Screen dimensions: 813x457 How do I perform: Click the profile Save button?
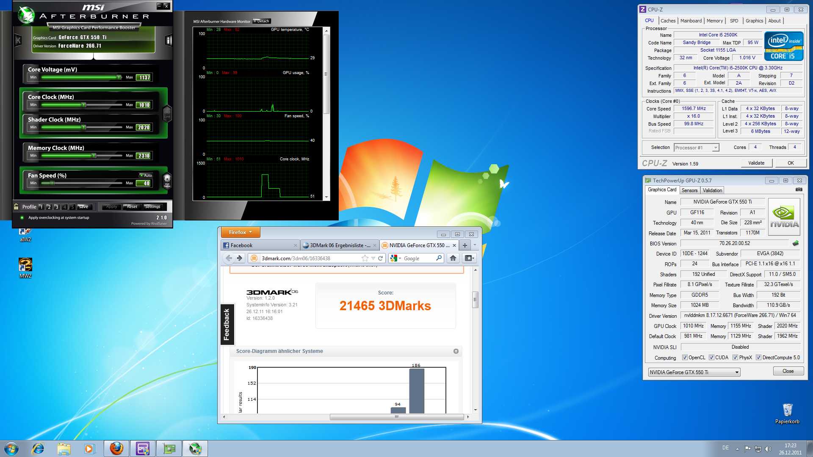83,207
